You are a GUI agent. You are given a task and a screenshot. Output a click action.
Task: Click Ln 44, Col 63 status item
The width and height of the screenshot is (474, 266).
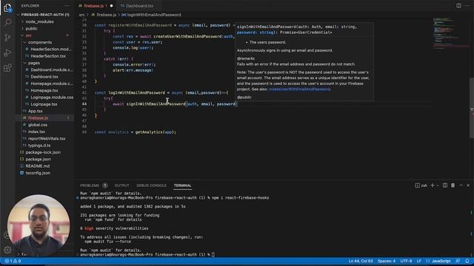361,261
